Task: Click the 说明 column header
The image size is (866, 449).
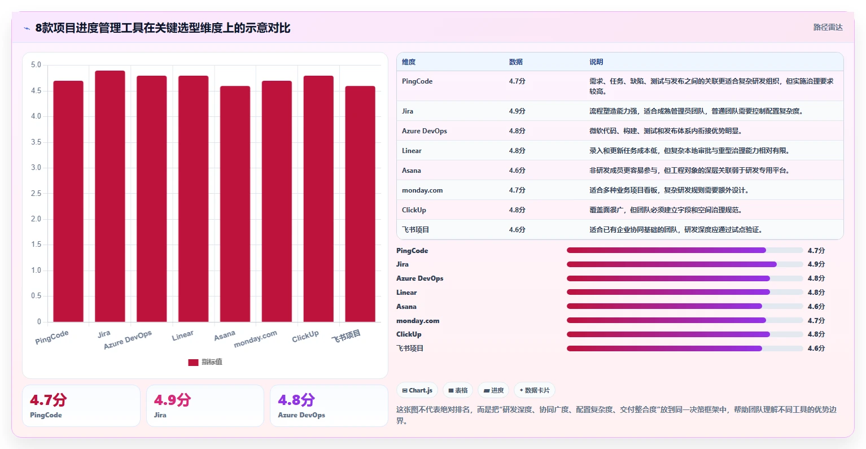Action: 596,62
